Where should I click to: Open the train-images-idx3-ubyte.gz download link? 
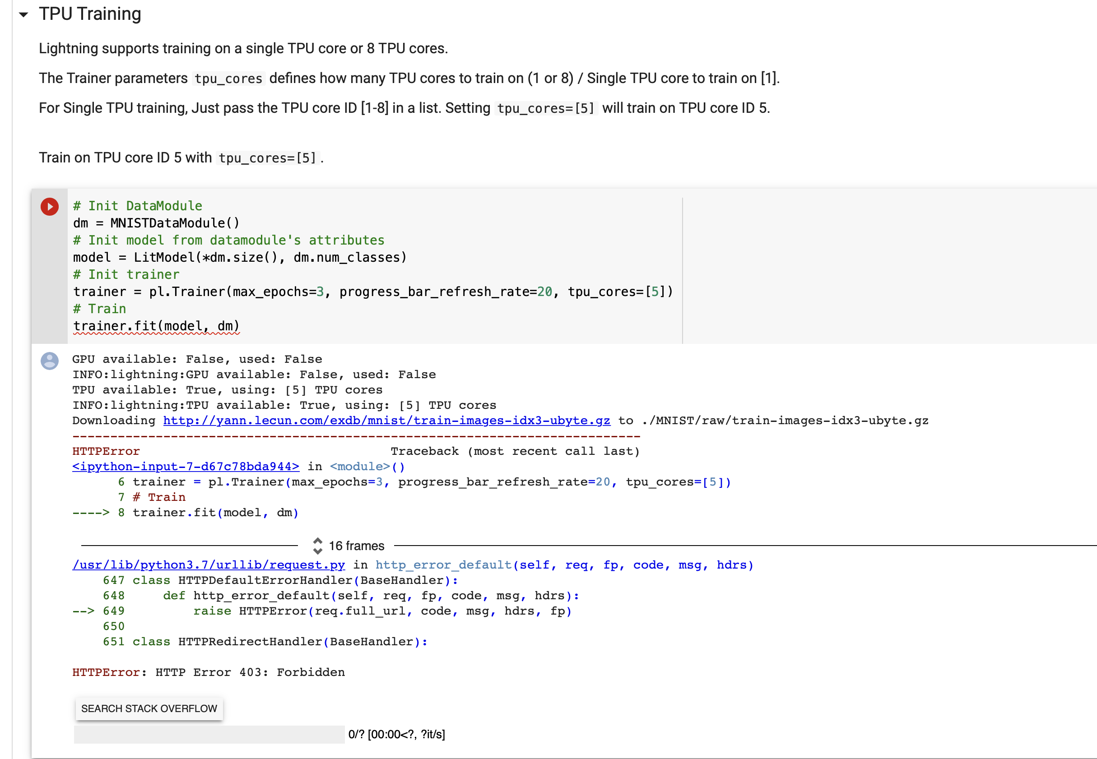point(386,421)
